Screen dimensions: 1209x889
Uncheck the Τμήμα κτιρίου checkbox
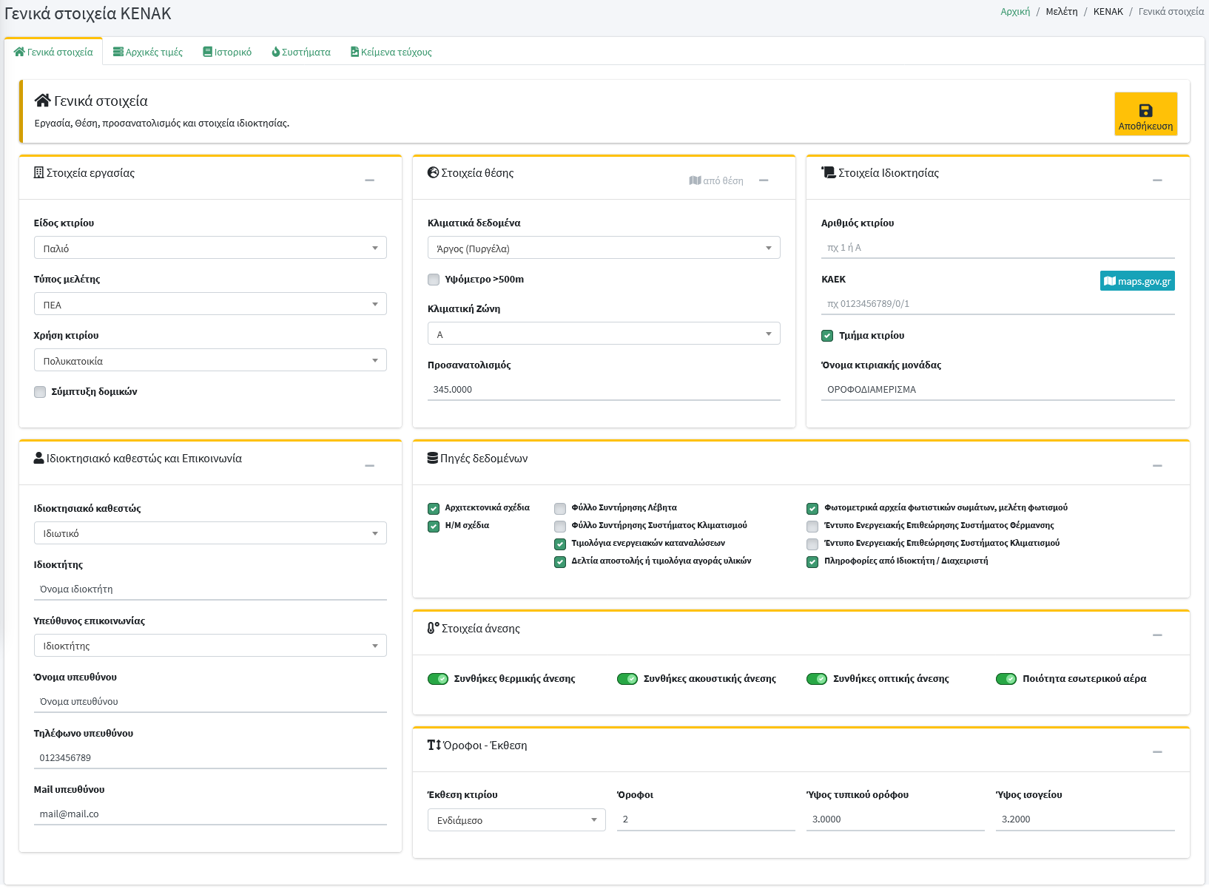827,336
